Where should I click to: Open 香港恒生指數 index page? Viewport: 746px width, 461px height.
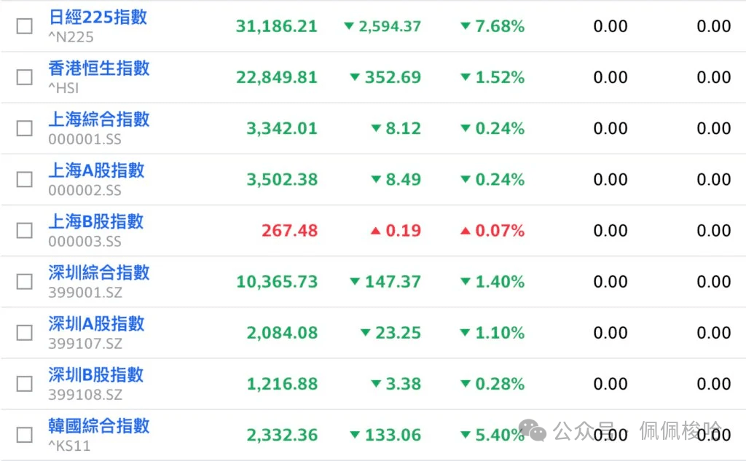point(99,68)
